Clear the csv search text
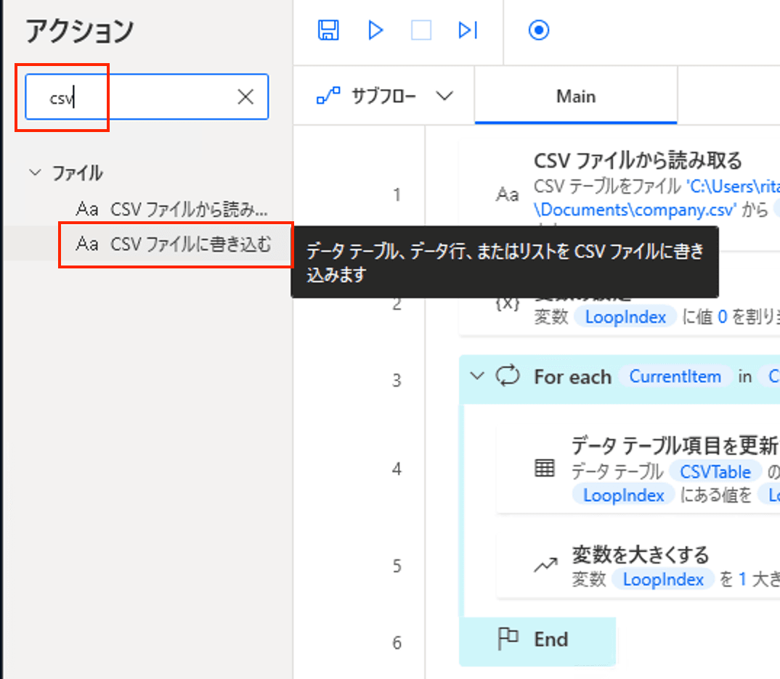This screenshot has width=780, height=679. pyautogui.click(x=246, y=97)
